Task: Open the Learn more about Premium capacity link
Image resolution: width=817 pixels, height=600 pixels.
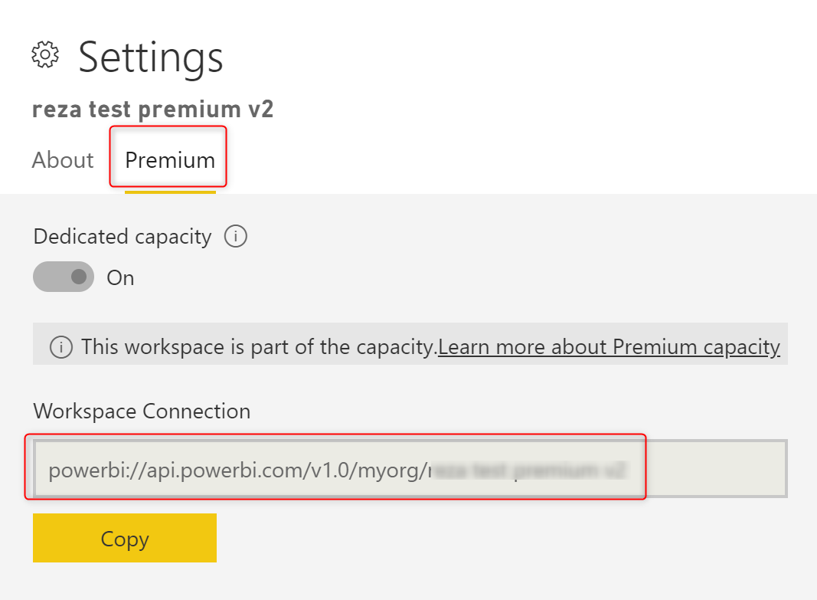Action: pos(609,347)
